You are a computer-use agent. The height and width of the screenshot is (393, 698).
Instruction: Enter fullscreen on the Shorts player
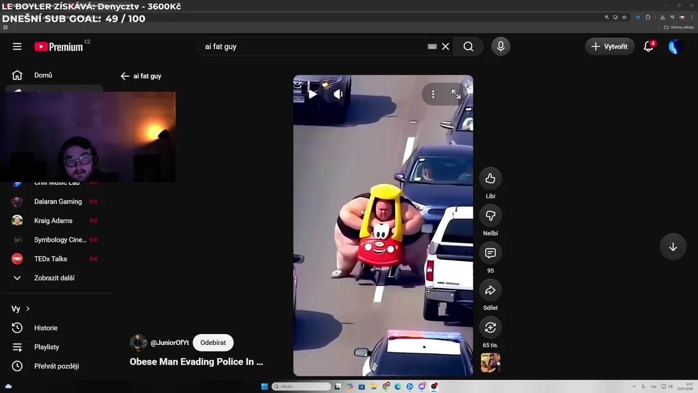pyautogui.click(x=456, y=94)
